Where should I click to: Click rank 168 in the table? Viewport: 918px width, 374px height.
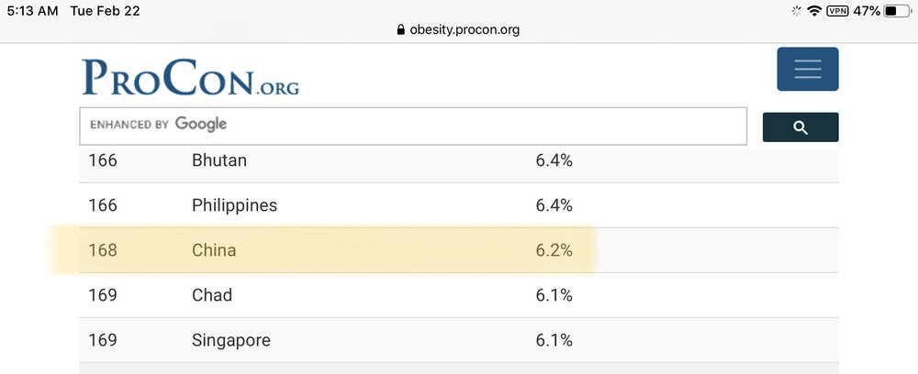click(103, 249)
